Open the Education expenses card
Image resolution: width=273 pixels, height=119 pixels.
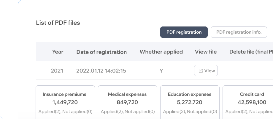[x=190, y=102]
